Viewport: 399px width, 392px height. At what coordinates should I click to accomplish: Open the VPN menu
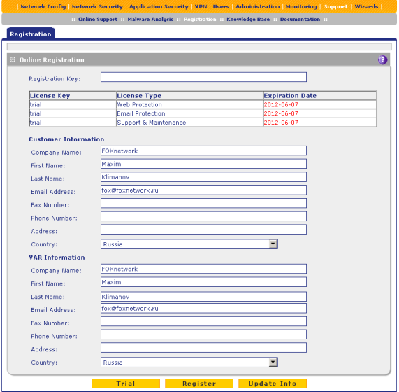[x=201, y=6]
